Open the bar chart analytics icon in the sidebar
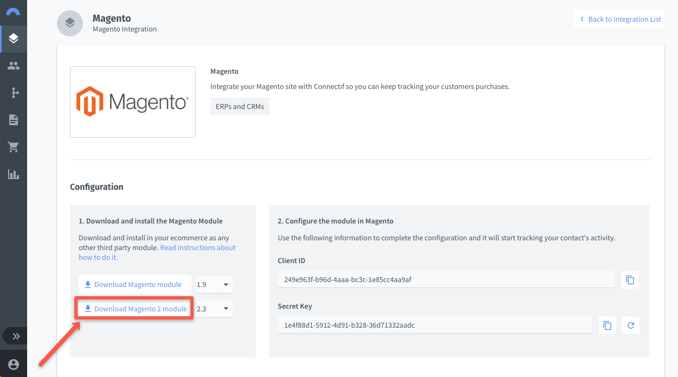The height and width of the screenshot is (377, 678). 14,174
